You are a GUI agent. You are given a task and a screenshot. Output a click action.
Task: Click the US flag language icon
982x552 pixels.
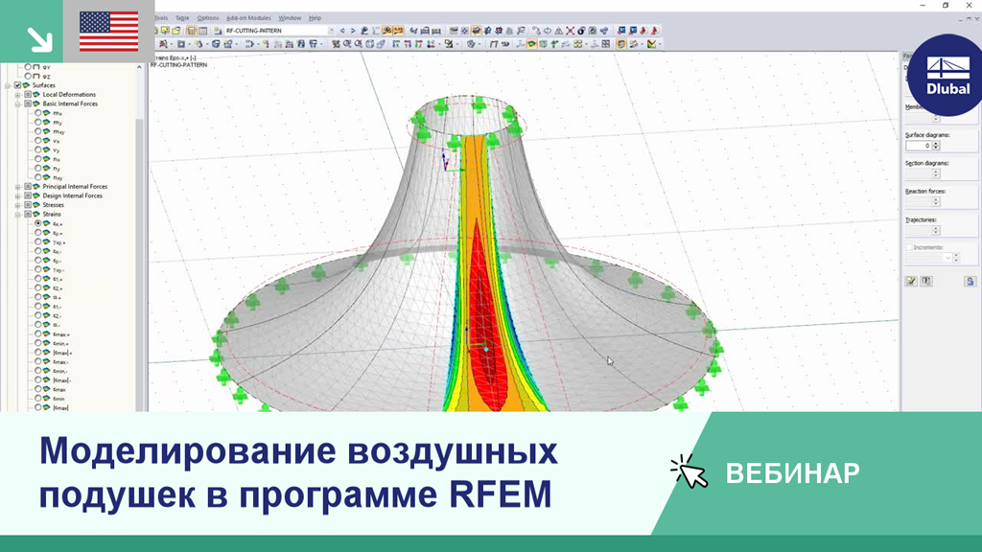point(109,32)
